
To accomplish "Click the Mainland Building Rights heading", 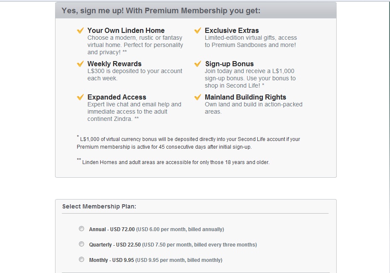I will 245,97.
